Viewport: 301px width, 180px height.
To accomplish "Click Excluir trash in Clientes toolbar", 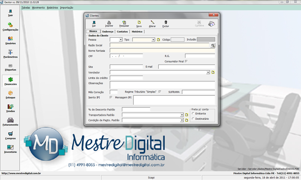I will (166, 24).
